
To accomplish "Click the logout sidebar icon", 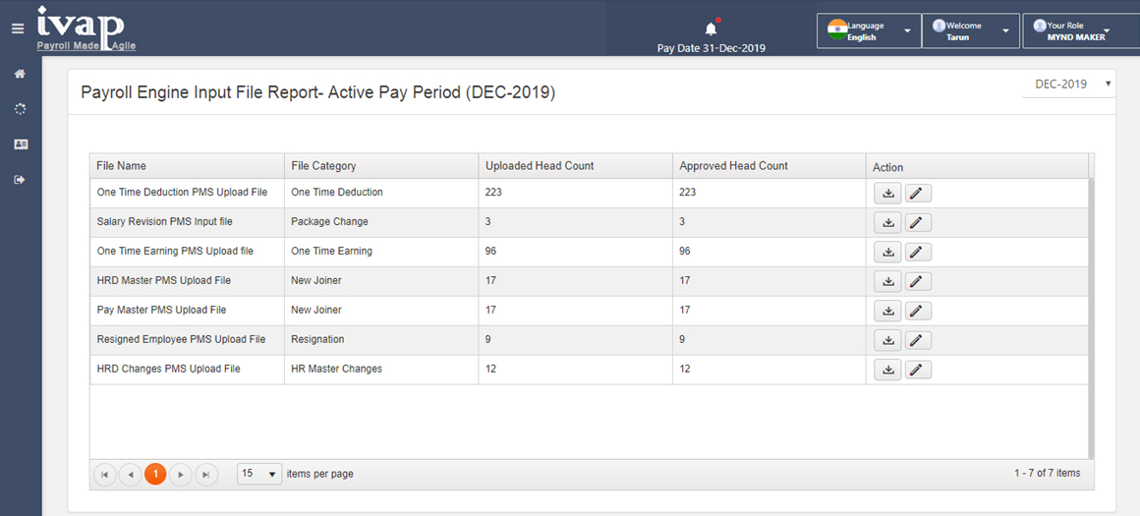I will pyautogui.click(x=21, y=180).
